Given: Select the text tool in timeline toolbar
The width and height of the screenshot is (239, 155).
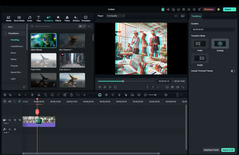Looking at the screenshot, I should tap(45, 95).
